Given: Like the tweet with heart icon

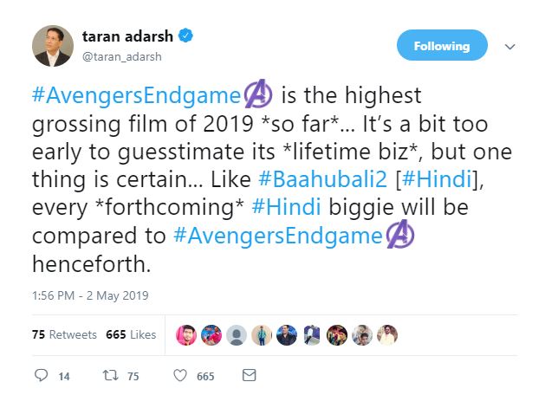Looking at the screenshot, I should click(x=180, y=375).
